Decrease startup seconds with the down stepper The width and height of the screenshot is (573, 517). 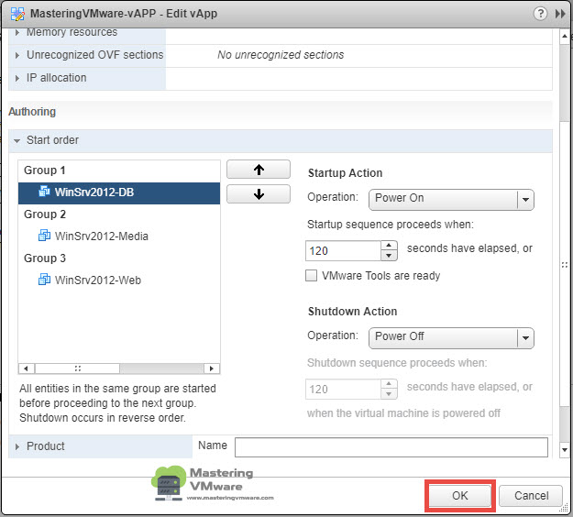click(389, 256)
